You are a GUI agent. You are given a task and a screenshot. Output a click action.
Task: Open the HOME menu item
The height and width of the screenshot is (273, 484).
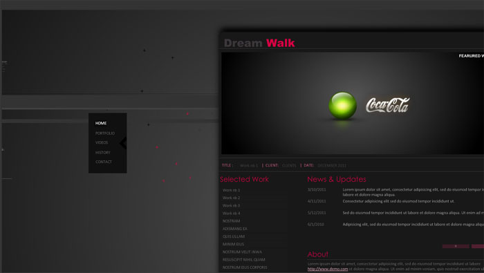click(x=101, y=123)
